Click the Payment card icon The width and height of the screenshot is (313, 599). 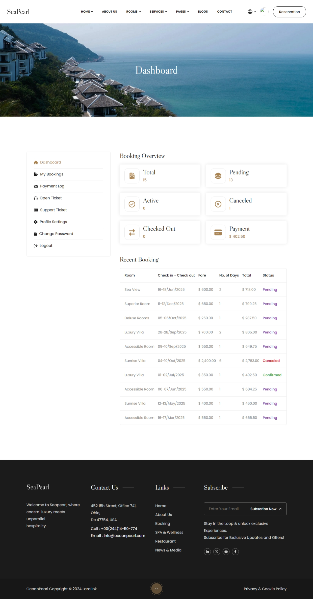tap(218, 232)
